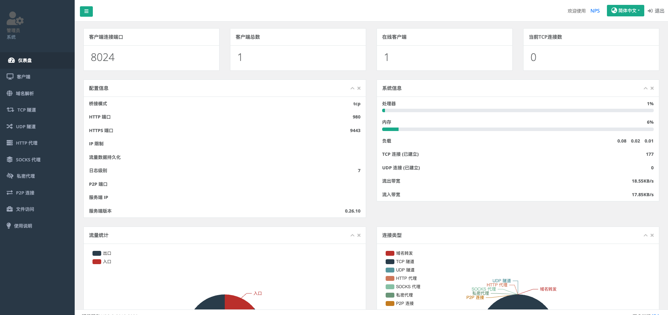The width and height of the screenshot is (668, 315).
Task: Click the briefcase icon for 文件访问
Action: click(9, 209)
